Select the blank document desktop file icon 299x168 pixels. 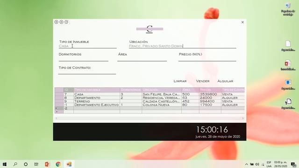tap(288, 46)
